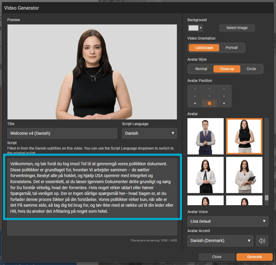Select Landscape video orientation

click(x=204, y=48)
